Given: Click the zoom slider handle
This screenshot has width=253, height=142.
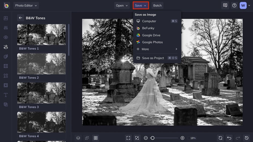Looking at the screenshot, I should pyautogui.click(x=152, y=138).
